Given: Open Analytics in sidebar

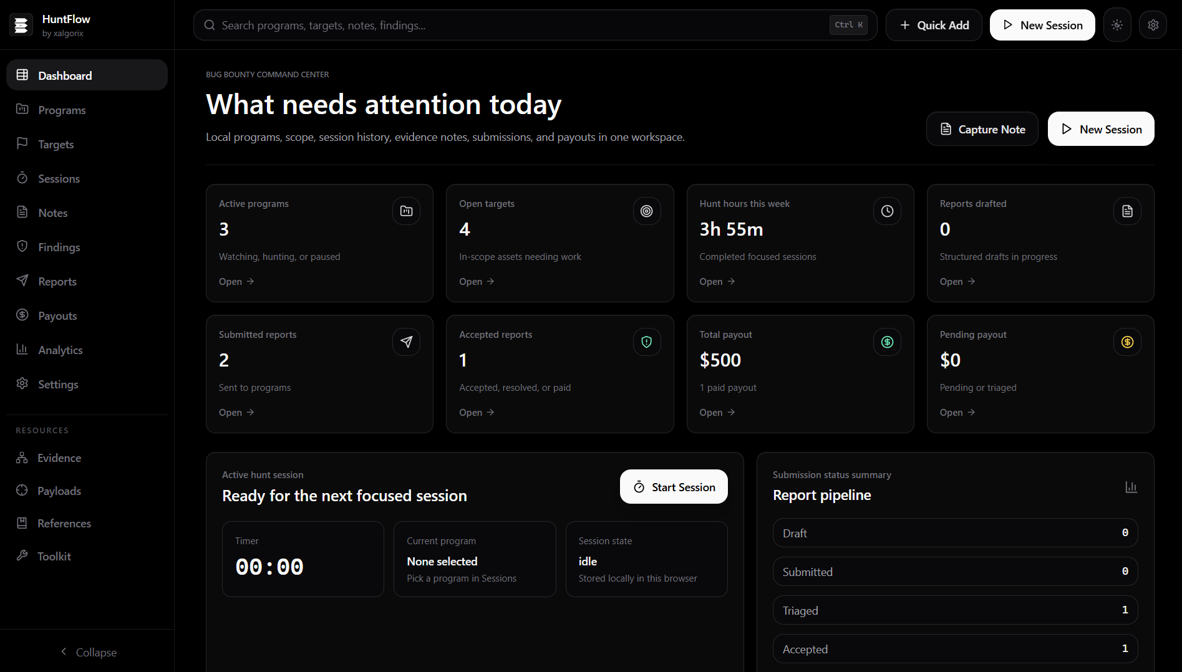Looking at the screenshot, I should coord(87,350).
